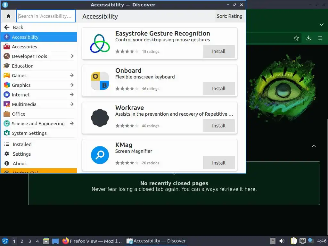The image size is (328, 246).
Task: Collapse Firefox recently closed section chevron
Action: tap(314, 146)
